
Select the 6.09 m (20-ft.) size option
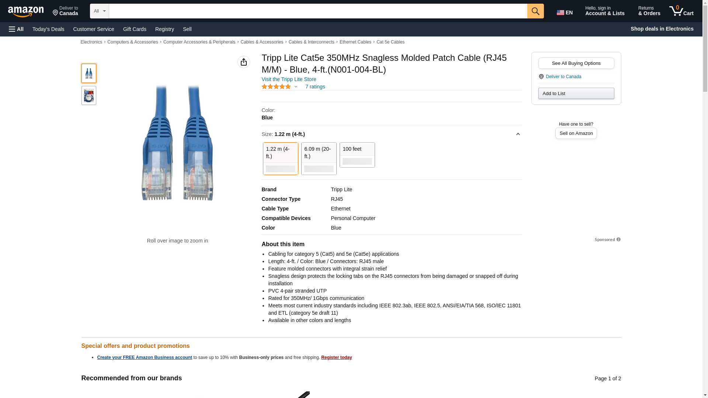[319, 158]
